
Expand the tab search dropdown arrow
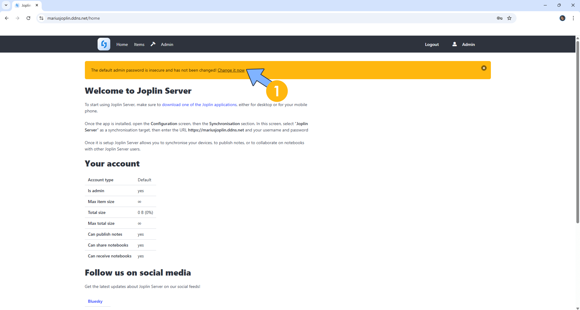[x=6, y=5]
